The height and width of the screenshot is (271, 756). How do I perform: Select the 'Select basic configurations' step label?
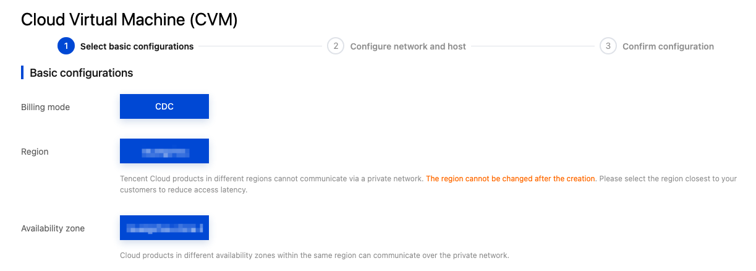137,46
